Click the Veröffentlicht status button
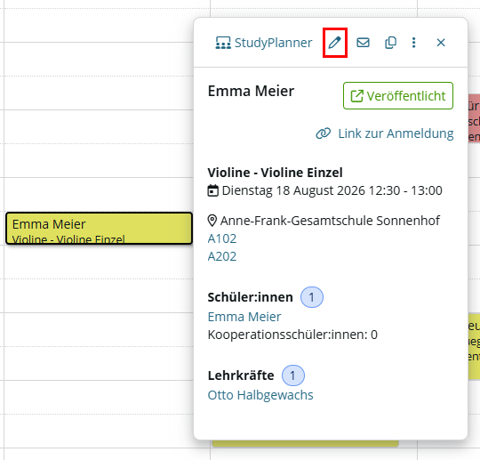Viewport: 480px width, 460px height. click(x=398, y=95)
